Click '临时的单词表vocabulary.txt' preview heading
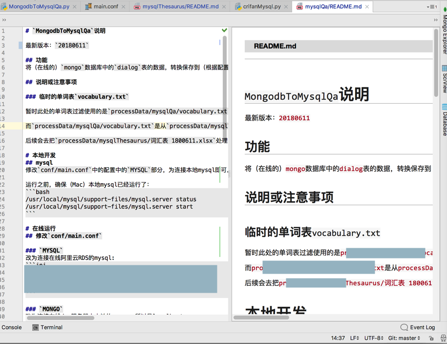This screenshot has width=447, height=344. pyautogui.click(x=313, y=233)
